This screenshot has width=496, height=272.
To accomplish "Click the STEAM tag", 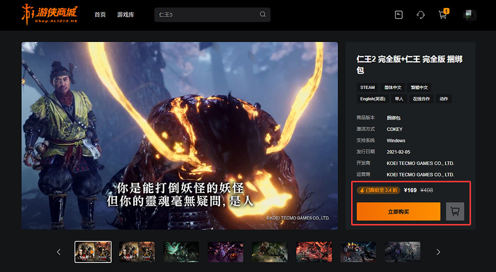I will (x=367, y=87).
